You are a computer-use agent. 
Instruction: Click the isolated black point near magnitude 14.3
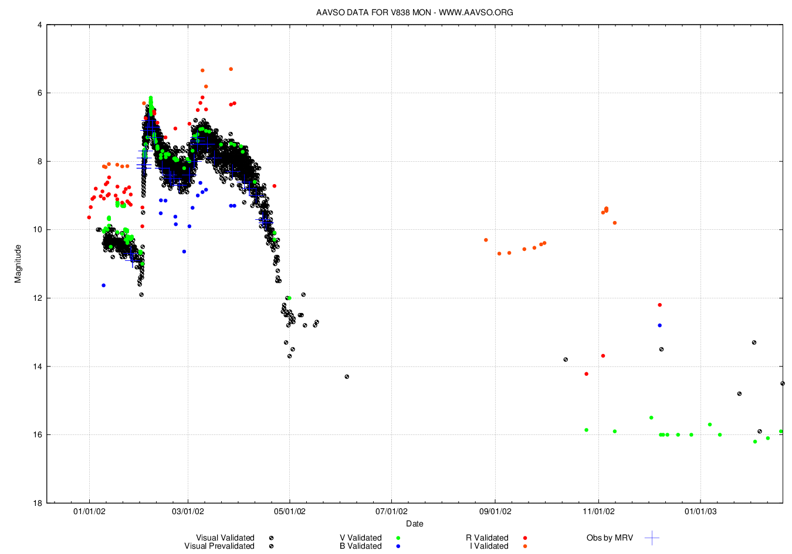click(347, 376)
